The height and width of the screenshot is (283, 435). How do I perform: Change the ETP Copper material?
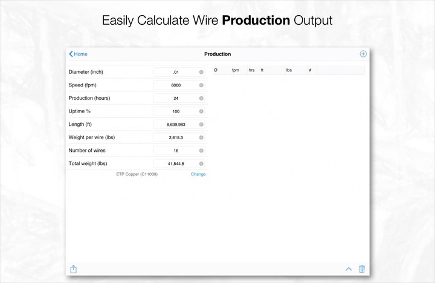pyautogui.click(x=198, y=174)
